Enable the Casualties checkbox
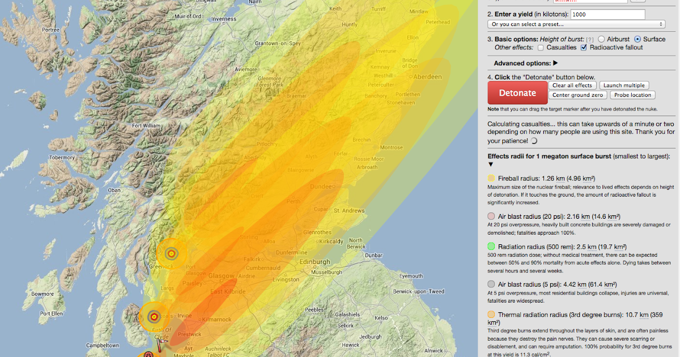The image size is (680, 357). 540,48
